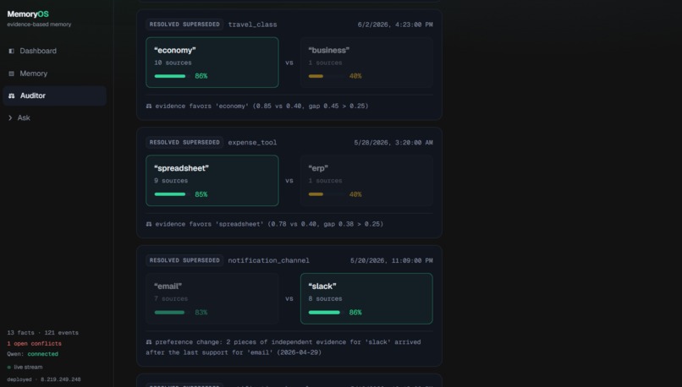
Task: Click the travel_class field name
Action: (x=252, y=25)
